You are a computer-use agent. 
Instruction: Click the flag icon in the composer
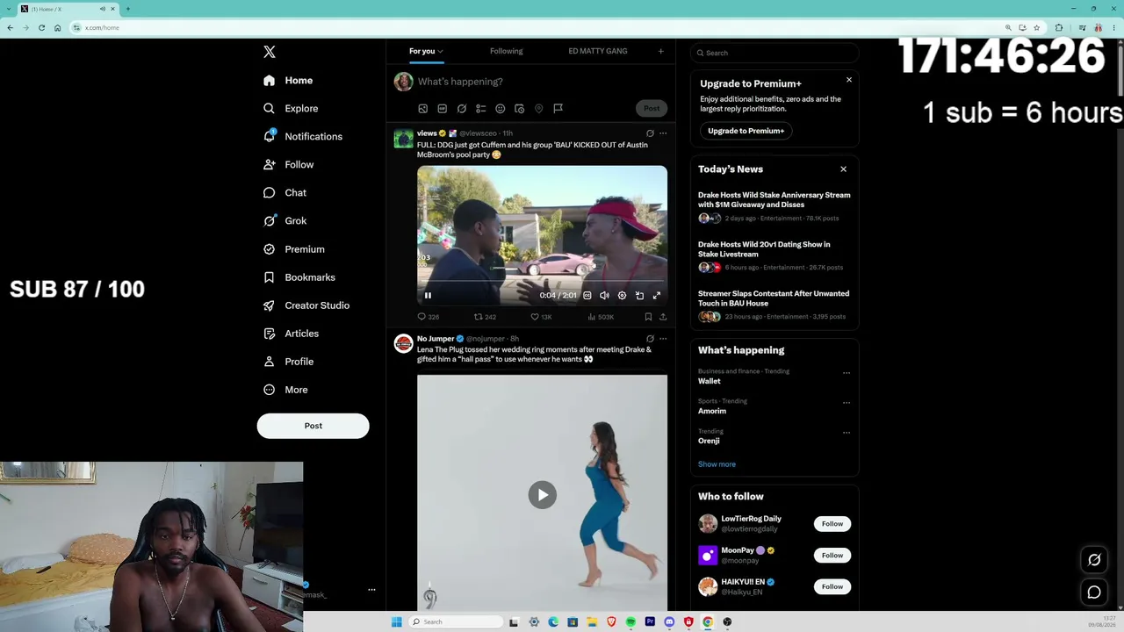click(558, 108)
